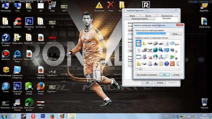The height and width of the screenshot is (119, 212).
Task: Choose the green arrow drive icon
Action: tap(172, 57)
